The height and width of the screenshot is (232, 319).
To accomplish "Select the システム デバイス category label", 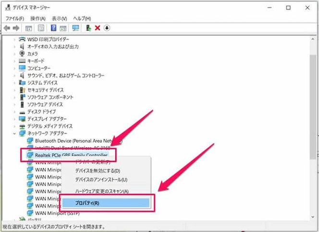I will (42, 82).
